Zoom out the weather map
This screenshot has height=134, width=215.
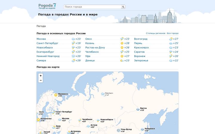coord(41,80)
